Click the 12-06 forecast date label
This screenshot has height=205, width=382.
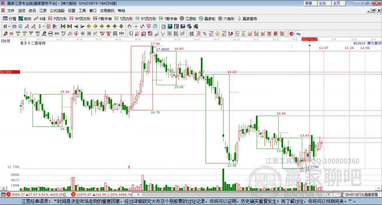point(365,48)
